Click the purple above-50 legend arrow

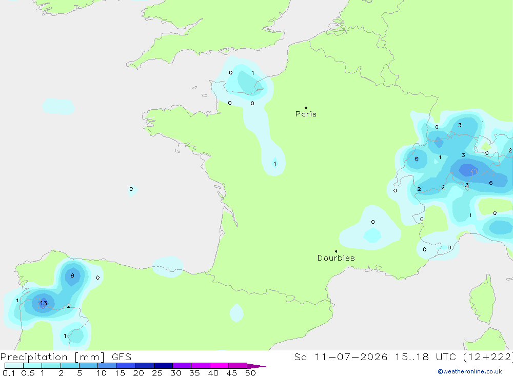coord(256,366)
